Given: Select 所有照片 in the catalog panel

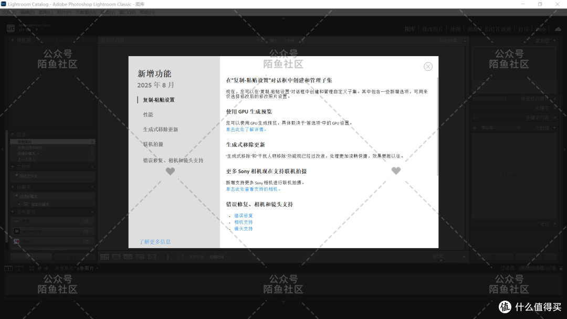Looking at the screenshot, I should pos(52,142).
